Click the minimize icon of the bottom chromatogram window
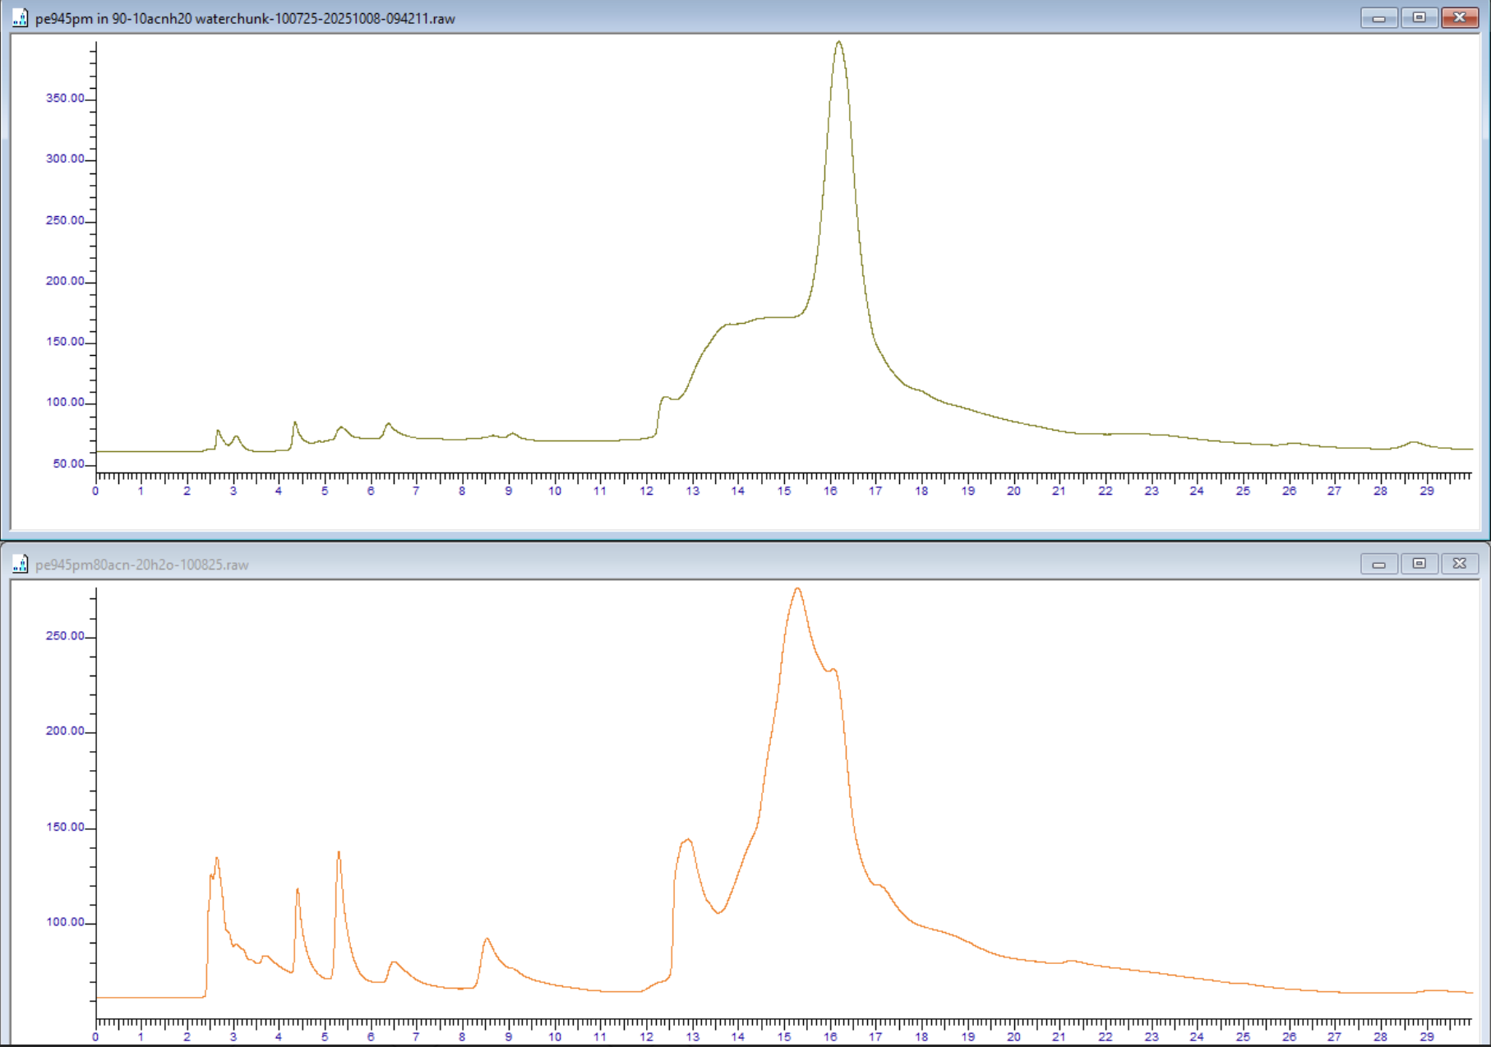This screenshot has width=1491, height=1047. pos(1378,564)
